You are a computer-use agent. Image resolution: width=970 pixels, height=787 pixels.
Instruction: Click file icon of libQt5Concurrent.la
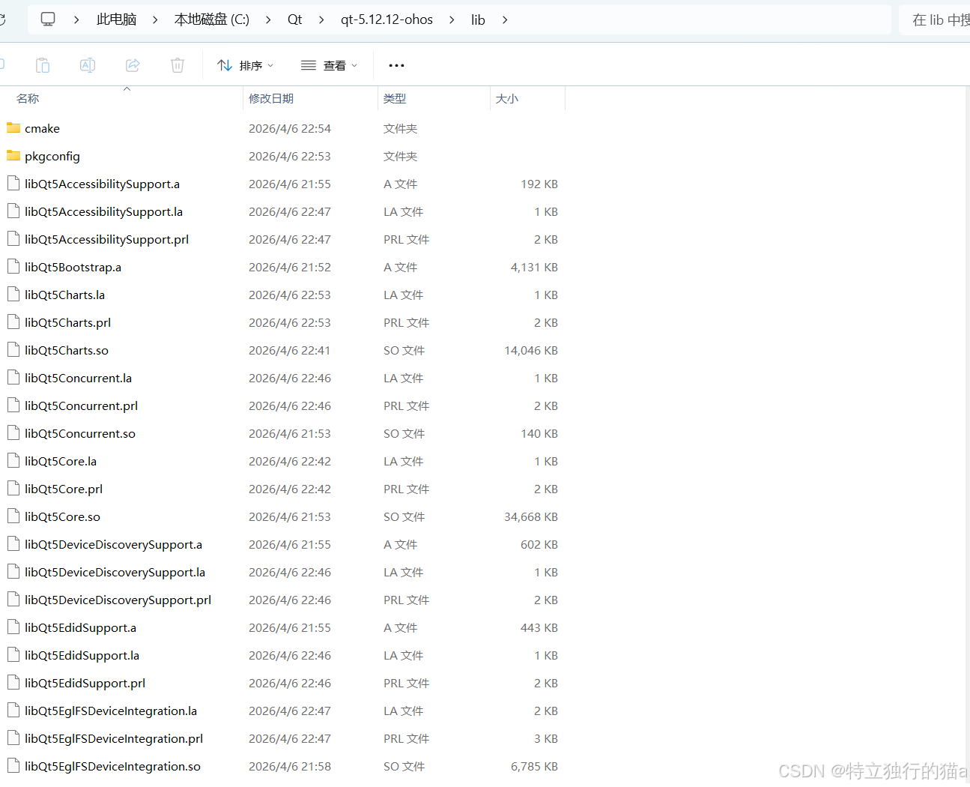point(13,378)
